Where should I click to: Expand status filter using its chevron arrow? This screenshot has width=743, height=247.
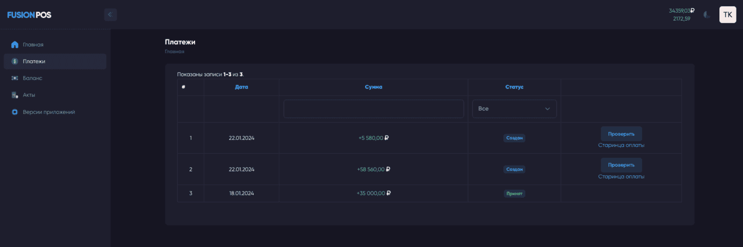[547, 109]
